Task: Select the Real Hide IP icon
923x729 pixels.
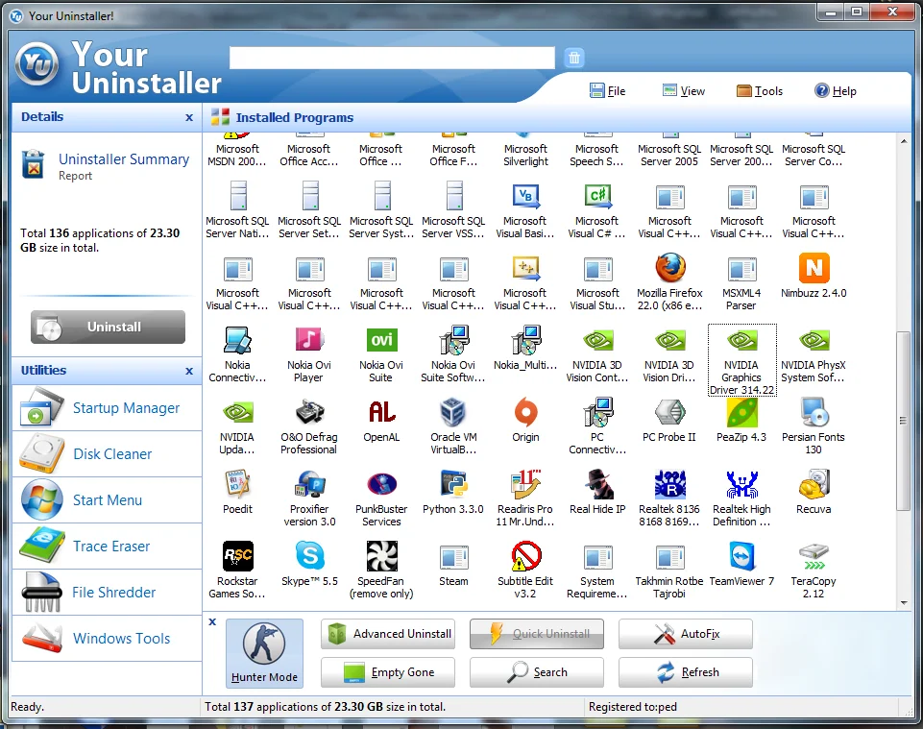Action: coord(598,484)
